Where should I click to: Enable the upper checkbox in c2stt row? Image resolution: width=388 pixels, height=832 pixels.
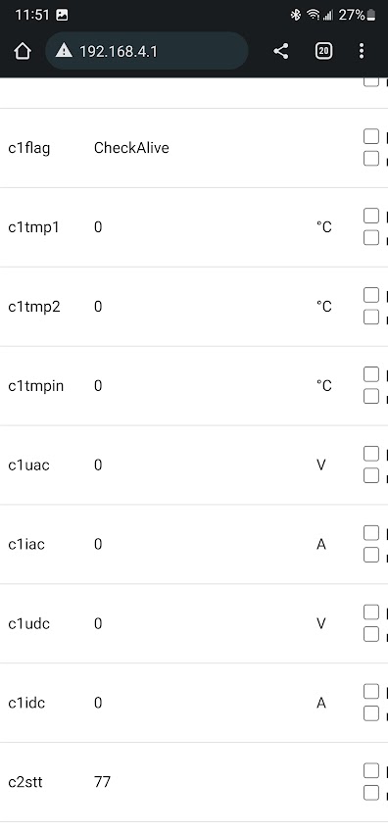click(371, 770)
